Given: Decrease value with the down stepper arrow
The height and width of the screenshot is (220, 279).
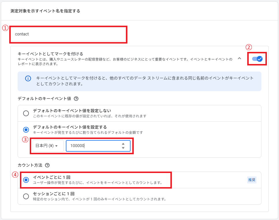Looking at the screenshot, I should click(x=123, y=148).
